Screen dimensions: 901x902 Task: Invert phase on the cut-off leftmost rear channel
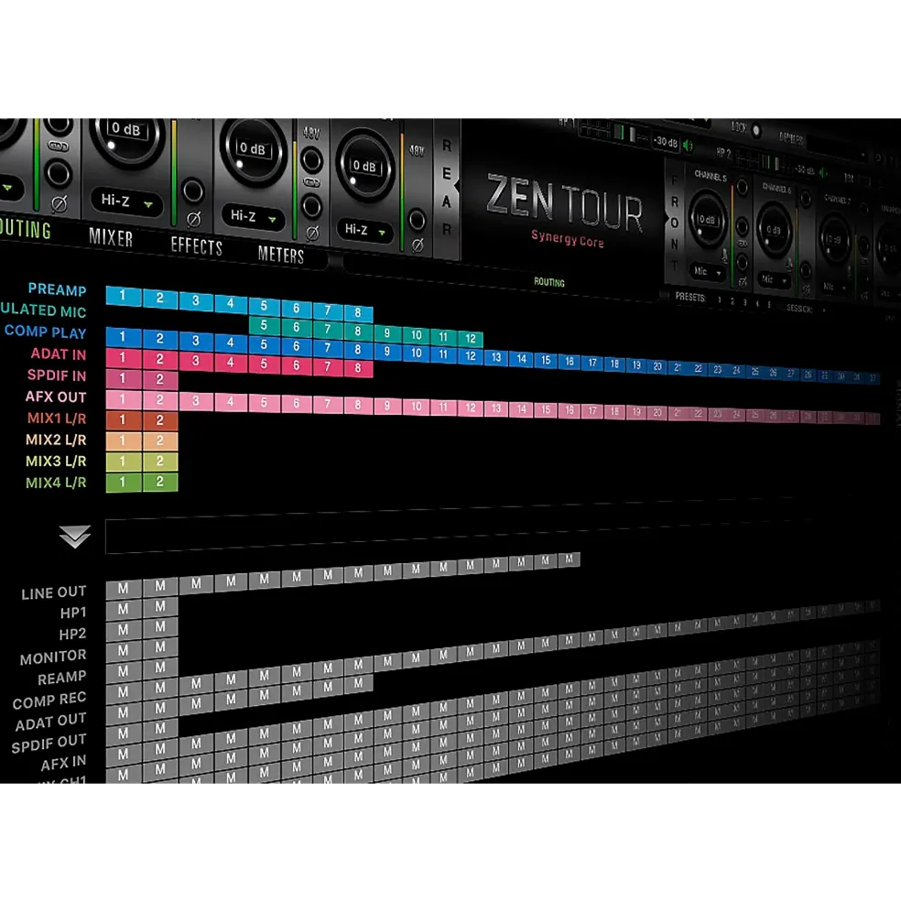(59, 203)
